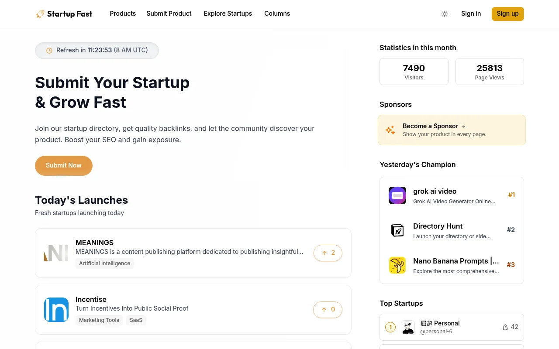Click the MEANINGS startup logo
The image size is (559, 349).
coord(56,253)
